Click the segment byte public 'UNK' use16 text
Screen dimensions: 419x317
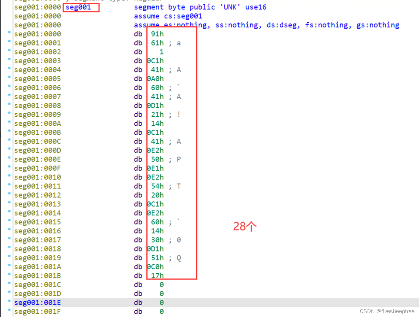coord(200,7)
